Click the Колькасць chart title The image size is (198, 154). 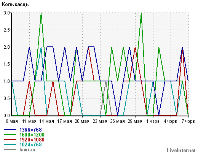[15, 5]
